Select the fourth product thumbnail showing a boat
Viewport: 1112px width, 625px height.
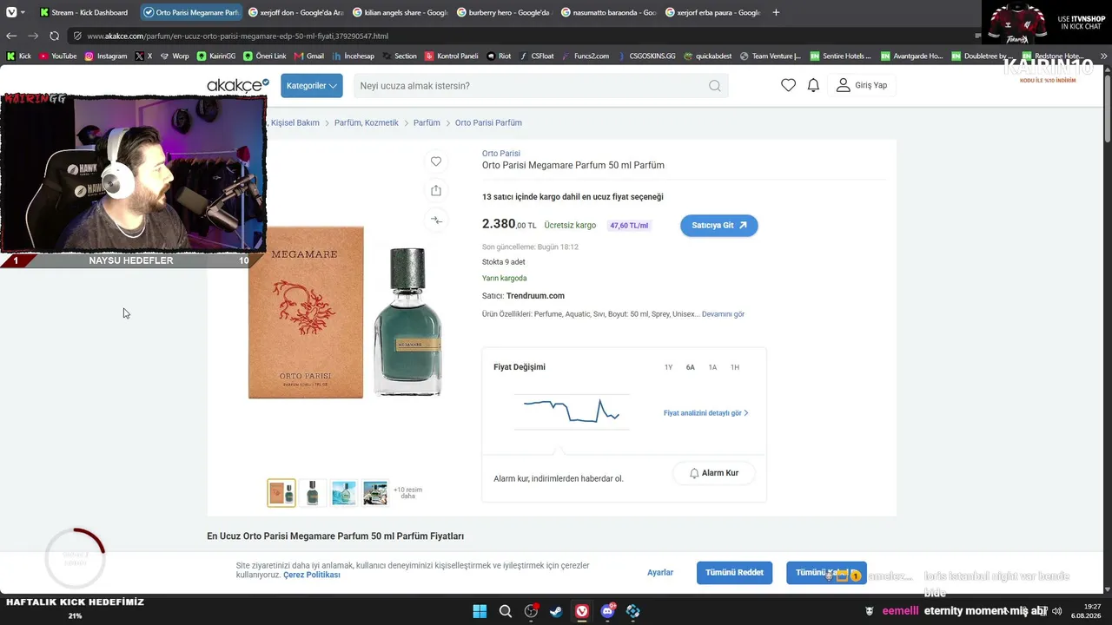(375, 493)
